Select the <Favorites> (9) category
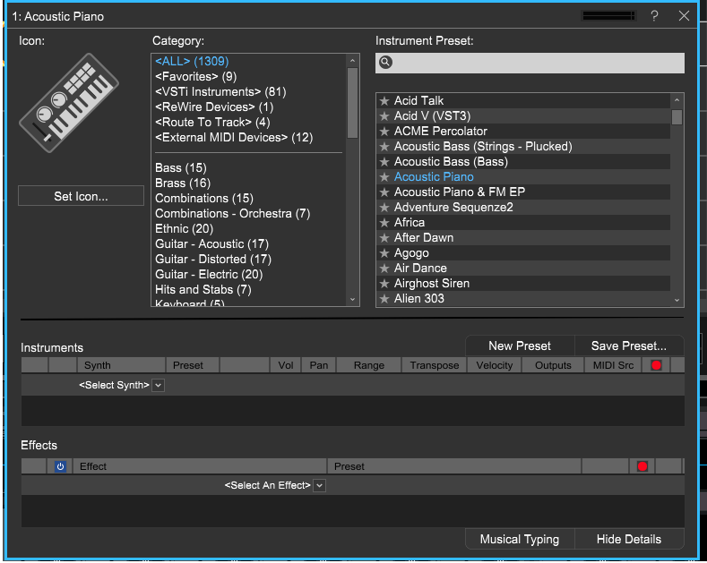 195,77
